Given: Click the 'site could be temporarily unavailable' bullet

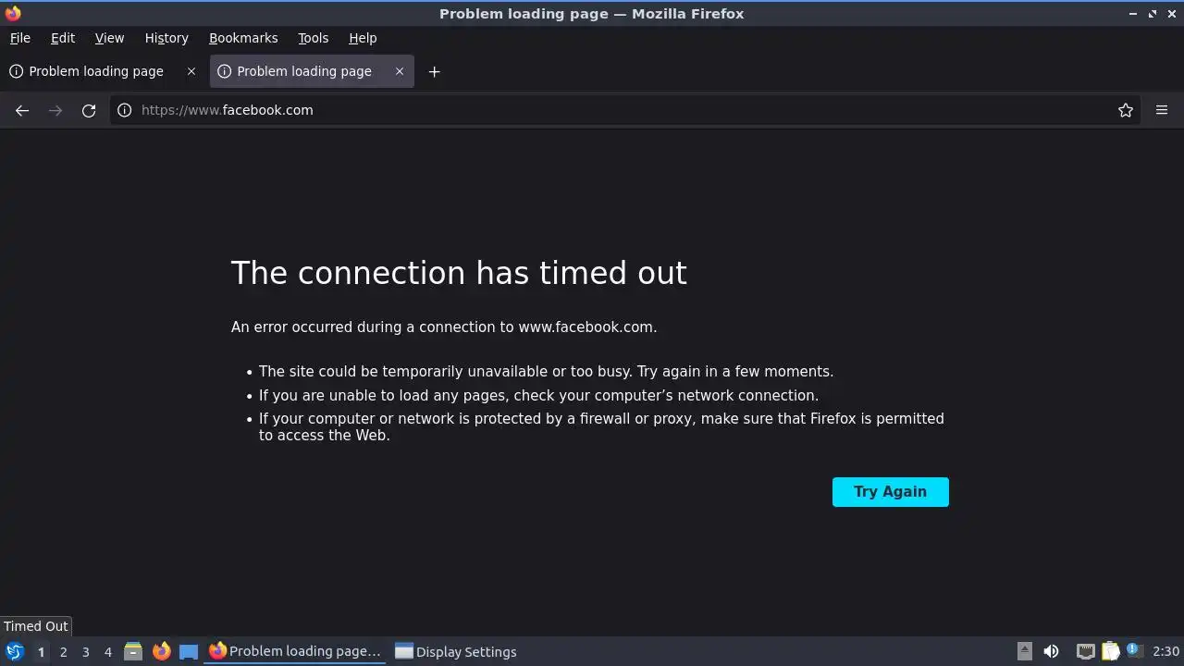Looking at the screenshot, I should coord(546,372).
